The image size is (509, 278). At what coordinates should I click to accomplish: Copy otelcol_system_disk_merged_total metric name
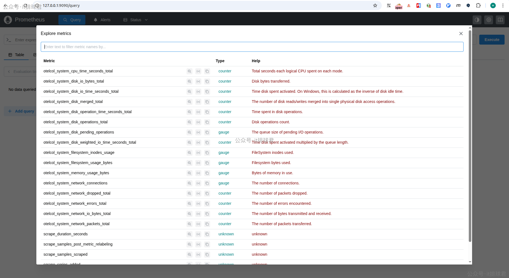click(207, 102)
